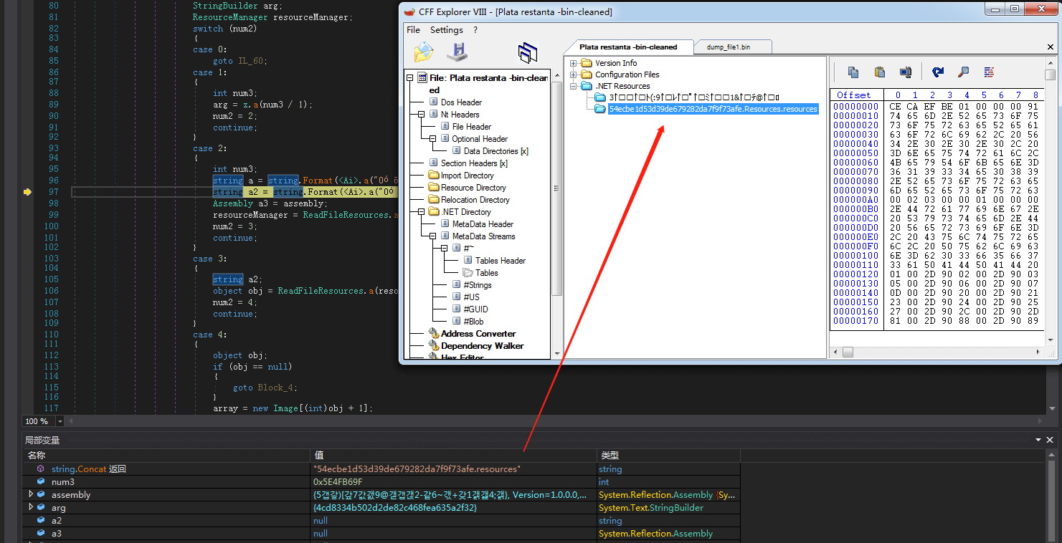Click the Tables folder icon in MetaData tree
Image resolution: width=1062 pixels, height=543 pixels.
(468, 273)
